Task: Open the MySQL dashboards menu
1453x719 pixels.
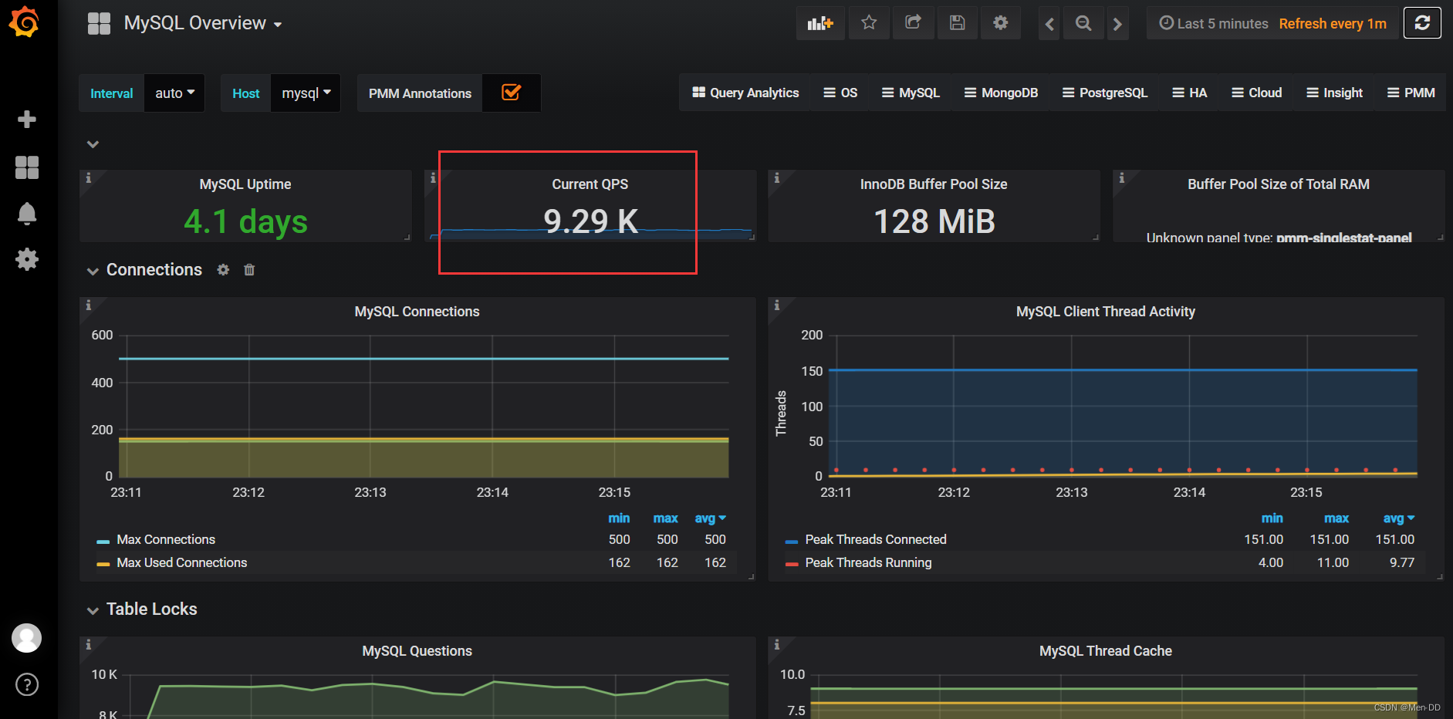Action: tap(911, 93)
